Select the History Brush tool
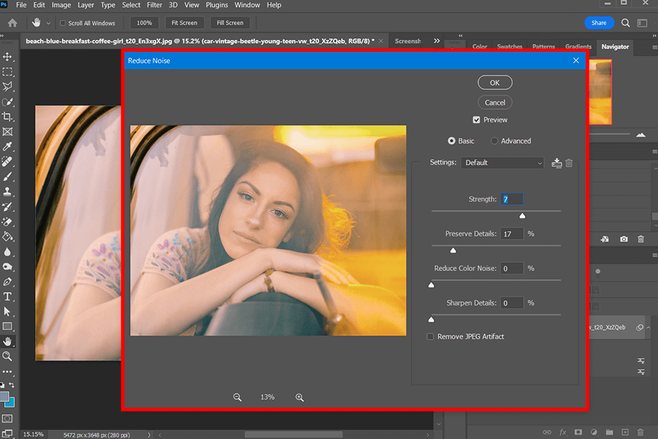Image resolution: width=658 pixels, height=439 pixels. coord(7,206)
